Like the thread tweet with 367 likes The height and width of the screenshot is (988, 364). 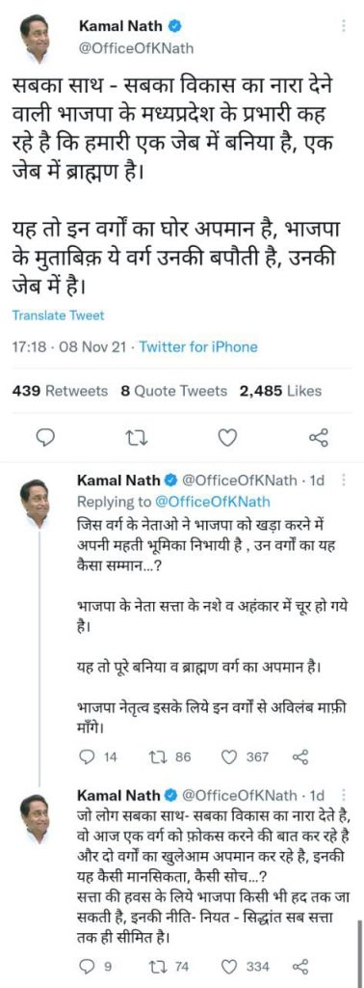pyautogui.click(x=247, y=756)
